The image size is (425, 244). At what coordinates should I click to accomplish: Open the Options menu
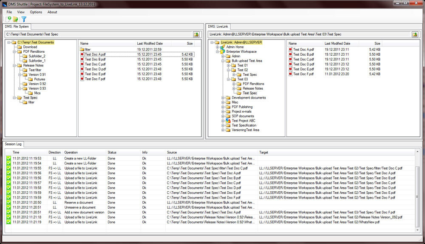[36, 12]
